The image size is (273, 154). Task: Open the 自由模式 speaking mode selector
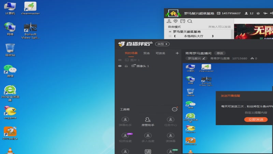(174, 27)
